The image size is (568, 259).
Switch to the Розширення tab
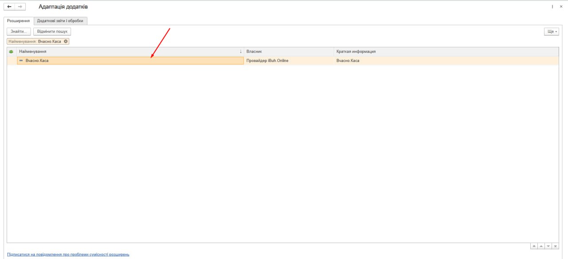(x=19, y=21)
